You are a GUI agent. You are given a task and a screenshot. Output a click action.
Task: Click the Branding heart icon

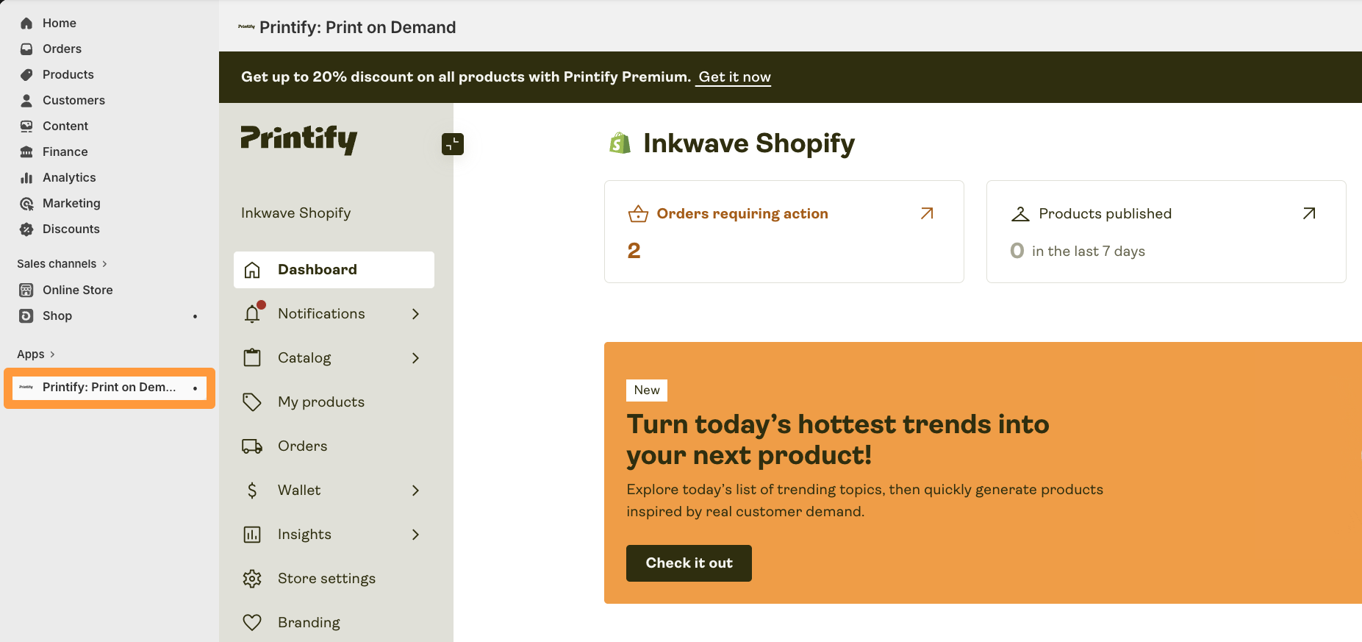point(252,623)
